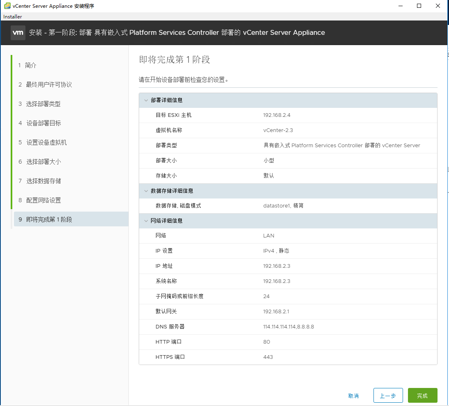Click the 默认网关 value 192.168.2.1

(x=276, y=312)
